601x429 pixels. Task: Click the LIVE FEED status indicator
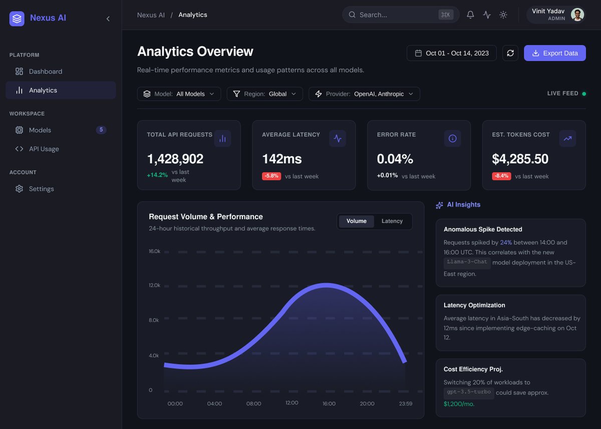click(566, 94)
